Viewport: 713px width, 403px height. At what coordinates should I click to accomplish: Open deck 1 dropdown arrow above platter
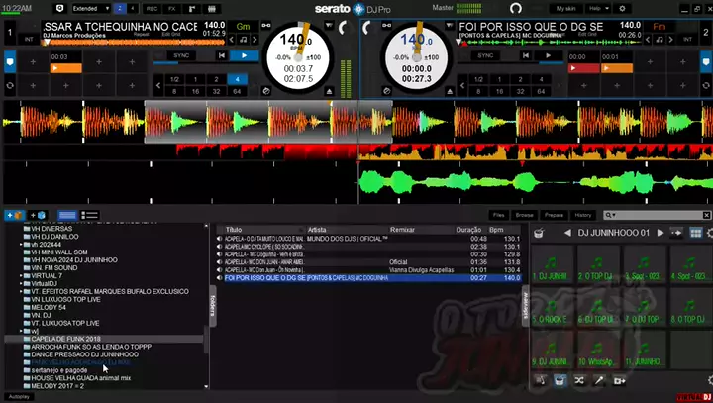329,26
